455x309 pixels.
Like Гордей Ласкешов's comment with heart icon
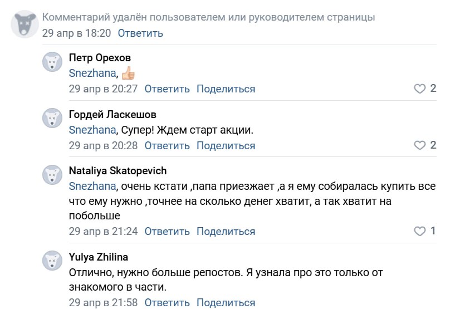coord(419,145)
